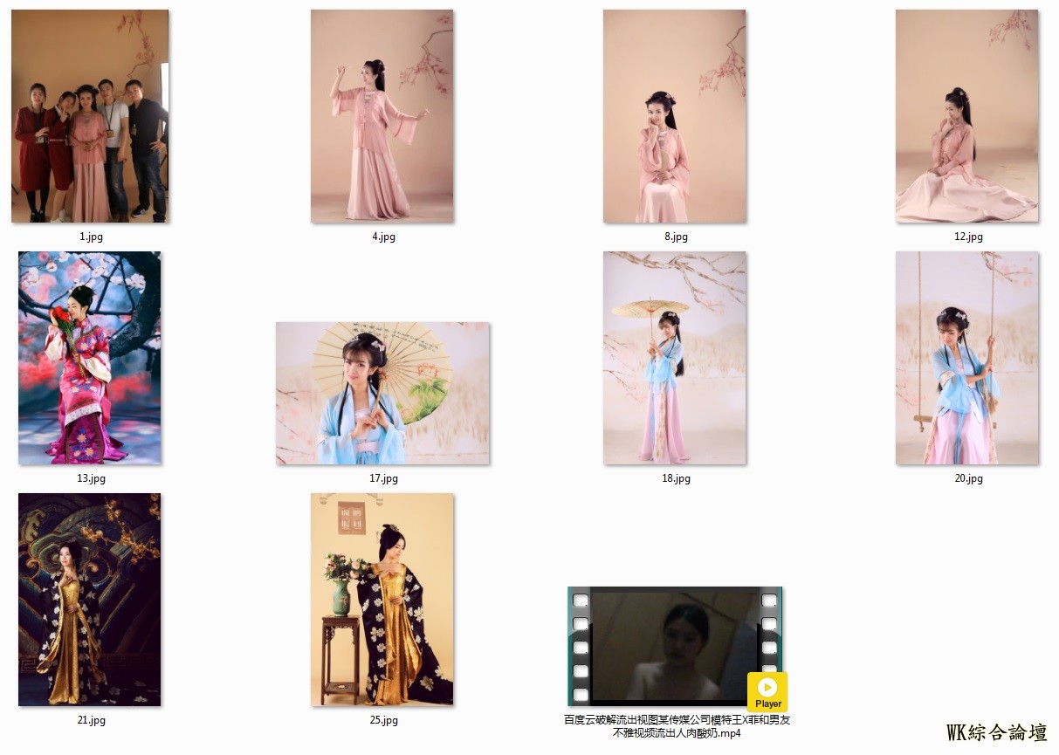Select the 21.jpg image thumbnail
The width and height of the screenshot is (1059, 755).
click(90, 600)
